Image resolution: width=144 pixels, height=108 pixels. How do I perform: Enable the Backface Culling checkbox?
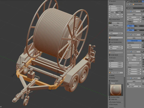point(110,97)
